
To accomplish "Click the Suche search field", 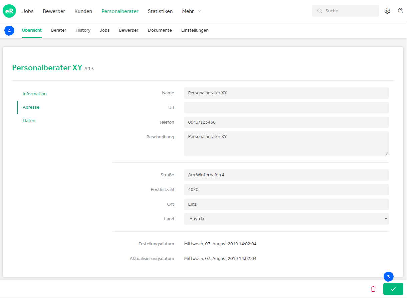I will [x=346, y=11].
